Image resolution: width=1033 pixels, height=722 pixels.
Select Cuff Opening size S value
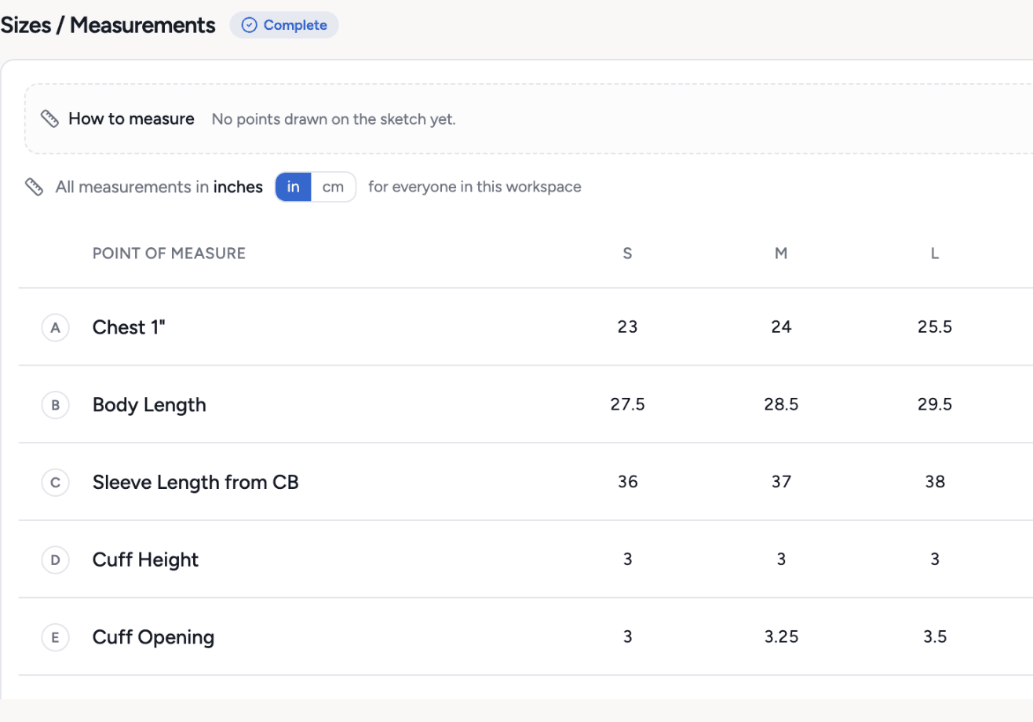[x=627, y=637]
